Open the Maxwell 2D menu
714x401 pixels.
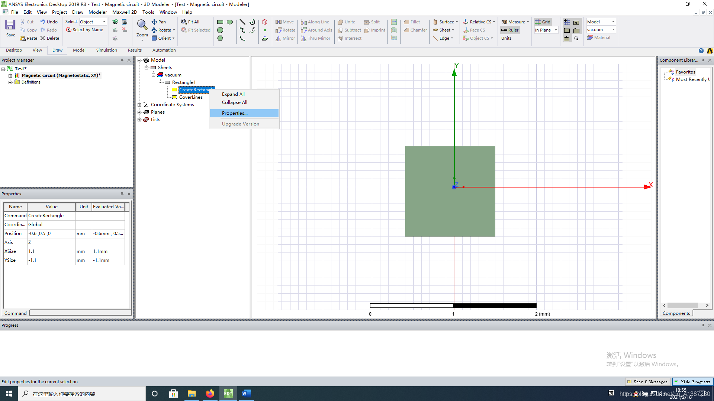(125, 12)
